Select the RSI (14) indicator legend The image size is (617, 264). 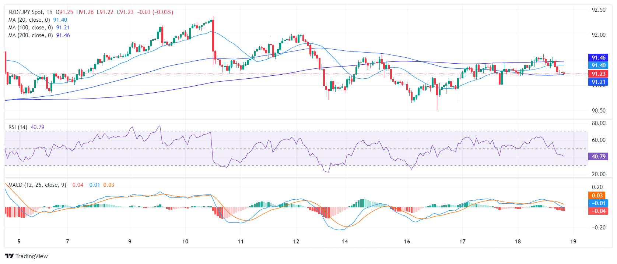pyautogui.click(x=18, y=127)
